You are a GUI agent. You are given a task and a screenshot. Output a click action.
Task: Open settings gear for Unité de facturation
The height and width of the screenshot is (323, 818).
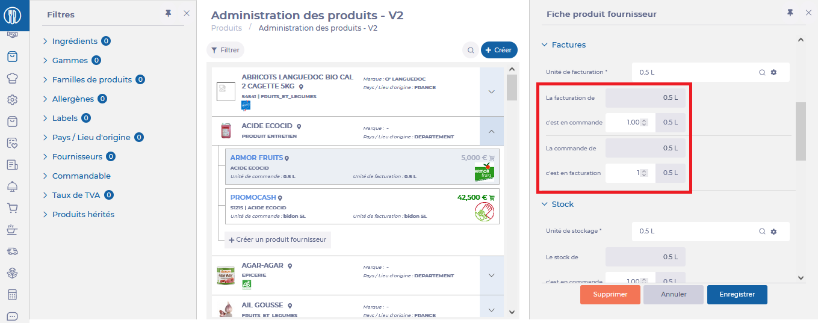[x=774, y=72]
